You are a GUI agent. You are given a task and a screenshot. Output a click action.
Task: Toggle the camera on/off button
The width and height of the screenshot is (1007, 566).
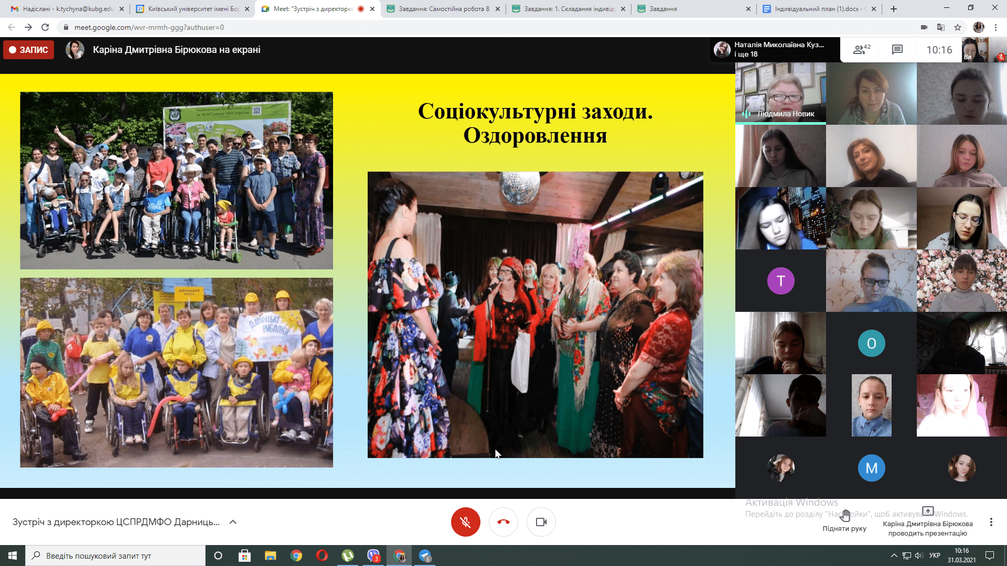click(x=541, y=522)
